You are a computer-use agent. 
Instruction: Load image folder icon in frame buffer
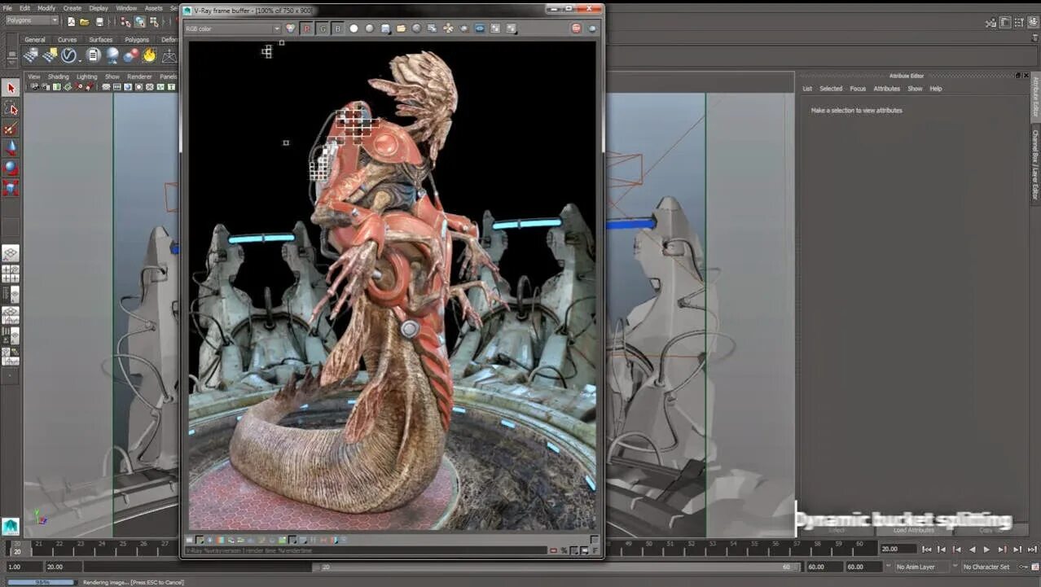(x=401, y=28)
